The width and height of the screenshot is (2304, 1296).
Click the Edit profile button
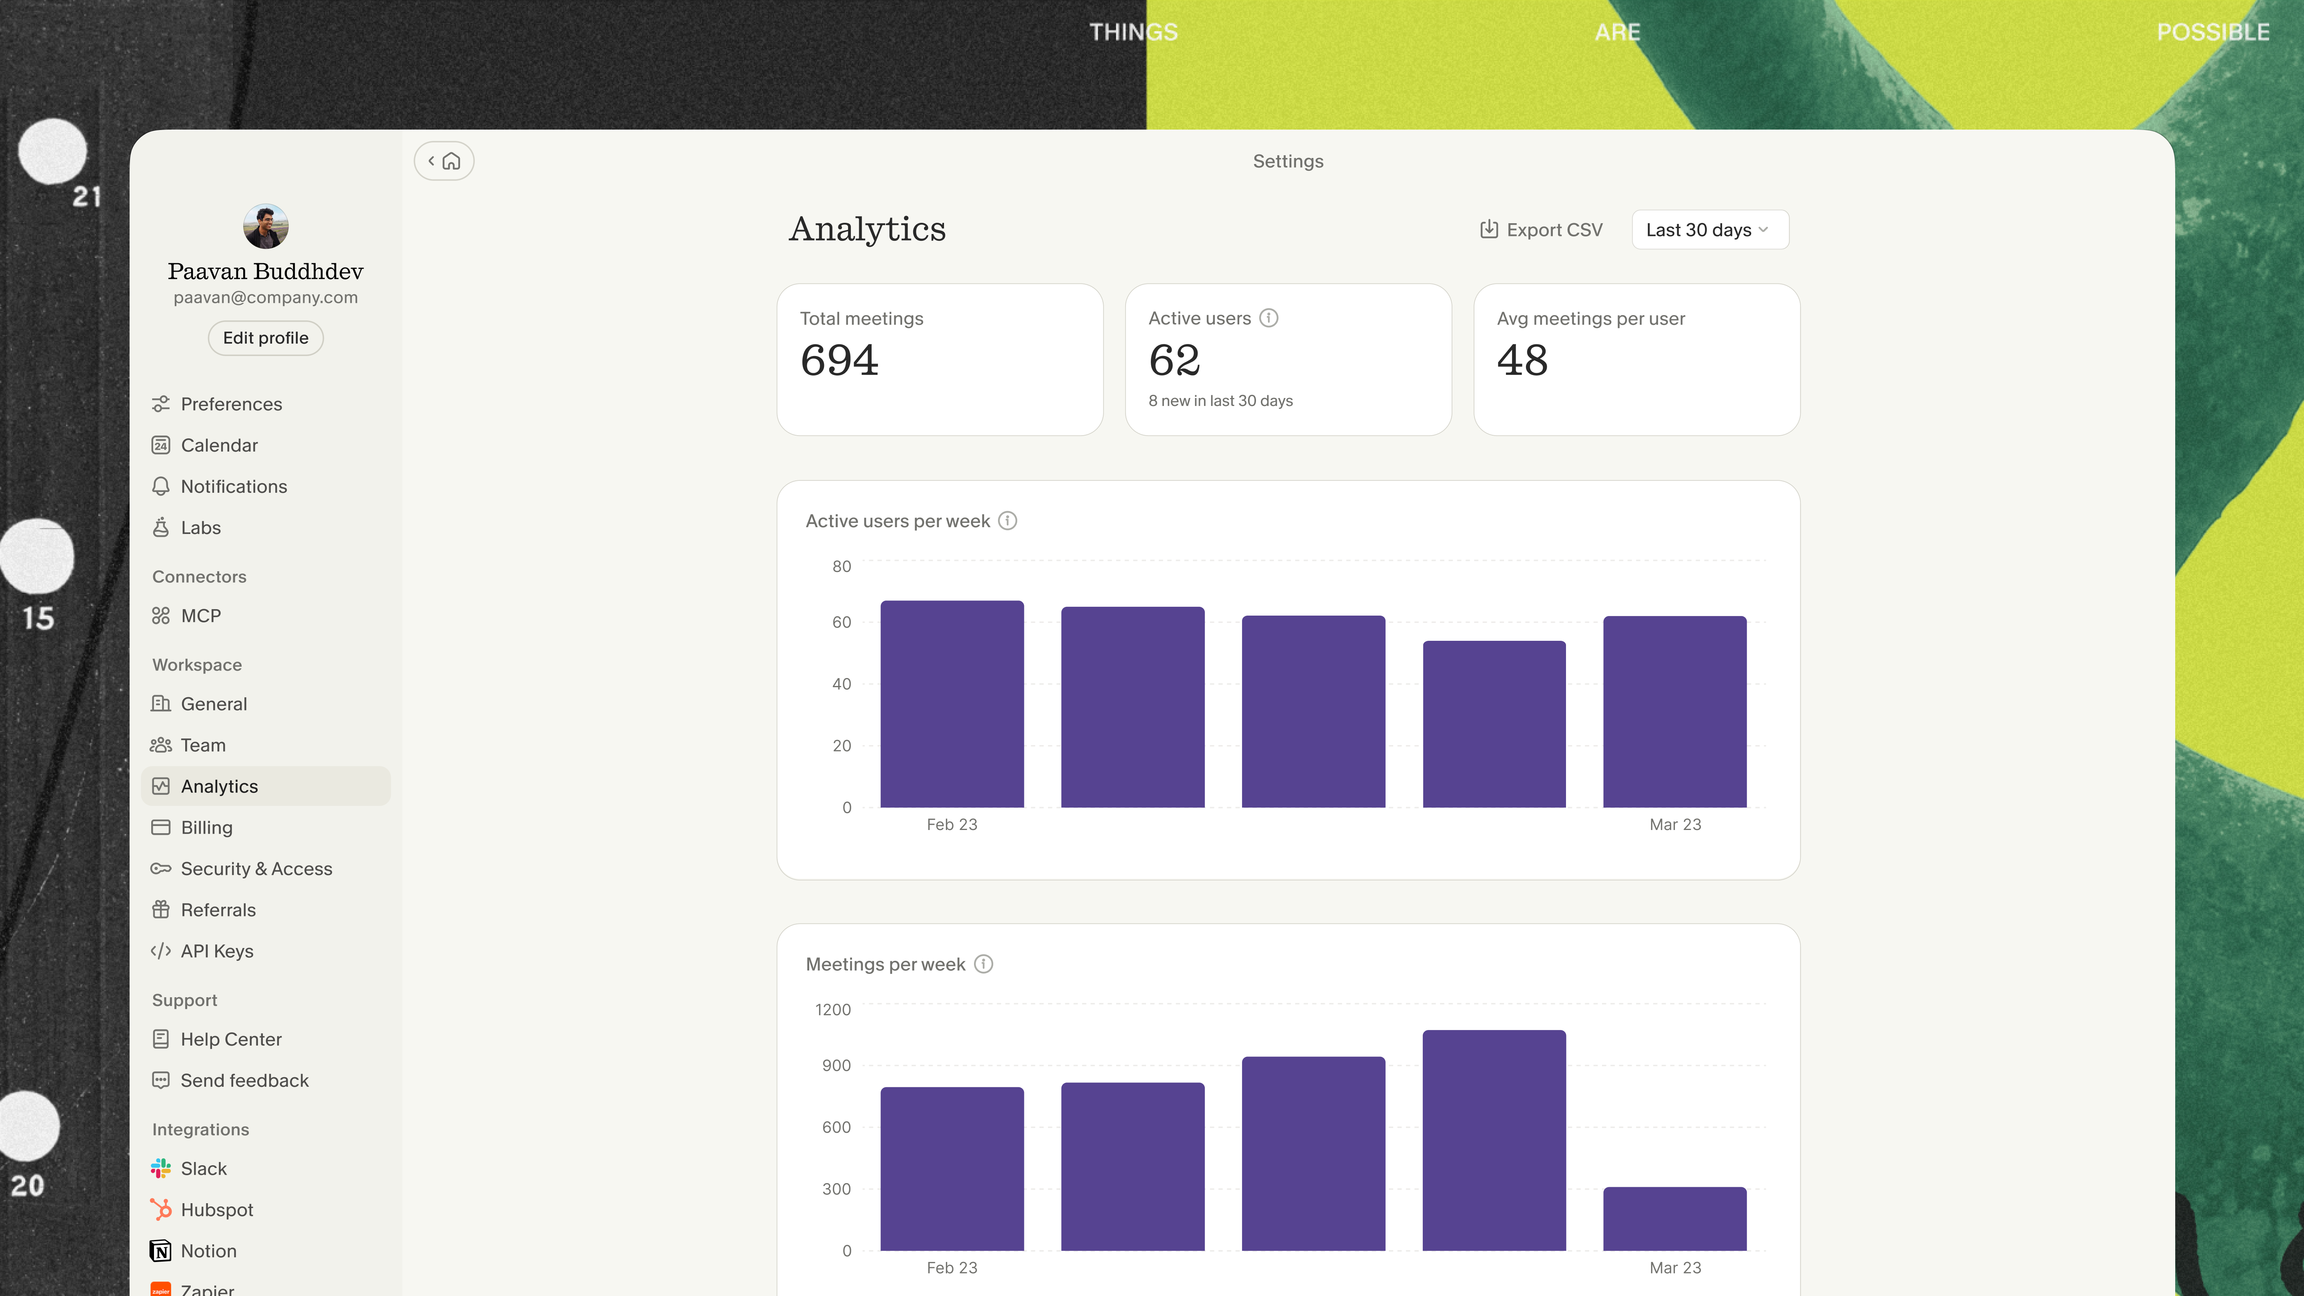(265, 338)
